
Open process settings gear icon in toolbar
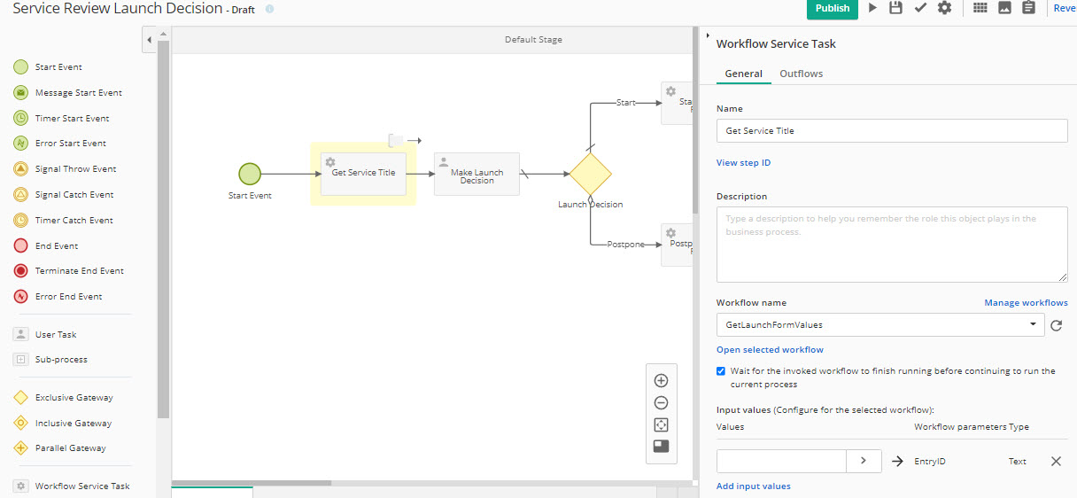point(945,8)
